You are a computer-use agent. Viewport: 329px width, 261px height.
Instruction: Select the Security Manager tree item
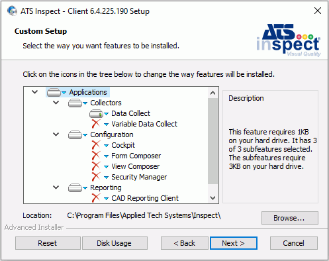pos(139,177)
